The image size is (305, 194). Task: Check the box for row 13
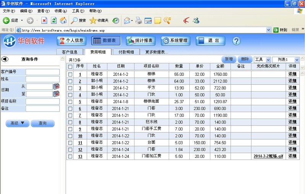pyautogui.click(x=70, y=156)
